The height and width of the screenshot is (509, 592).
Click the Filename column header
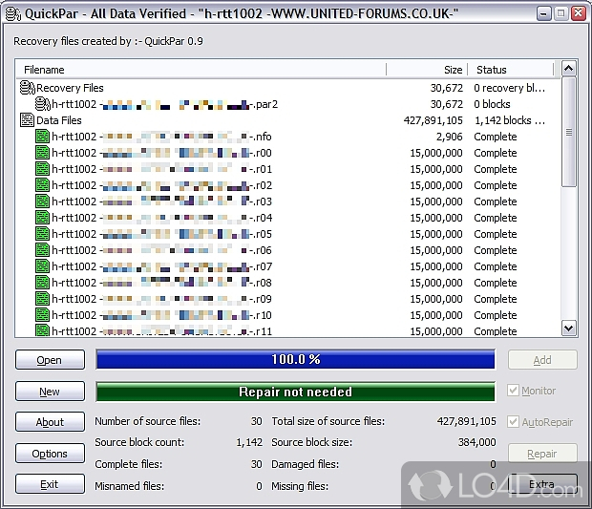pyautogui.click(x=201, y=70)
